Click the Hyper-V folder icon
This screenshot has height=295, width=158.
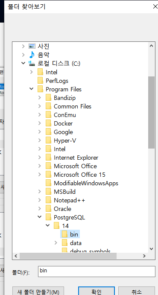pyautogui.click(x=48, y=140)
